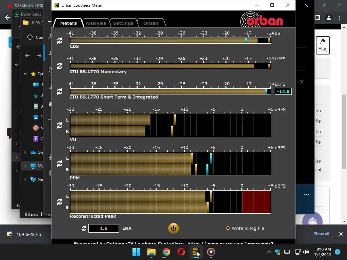
Task: Click browser back arrow
Action: click(x=7, y=18)
